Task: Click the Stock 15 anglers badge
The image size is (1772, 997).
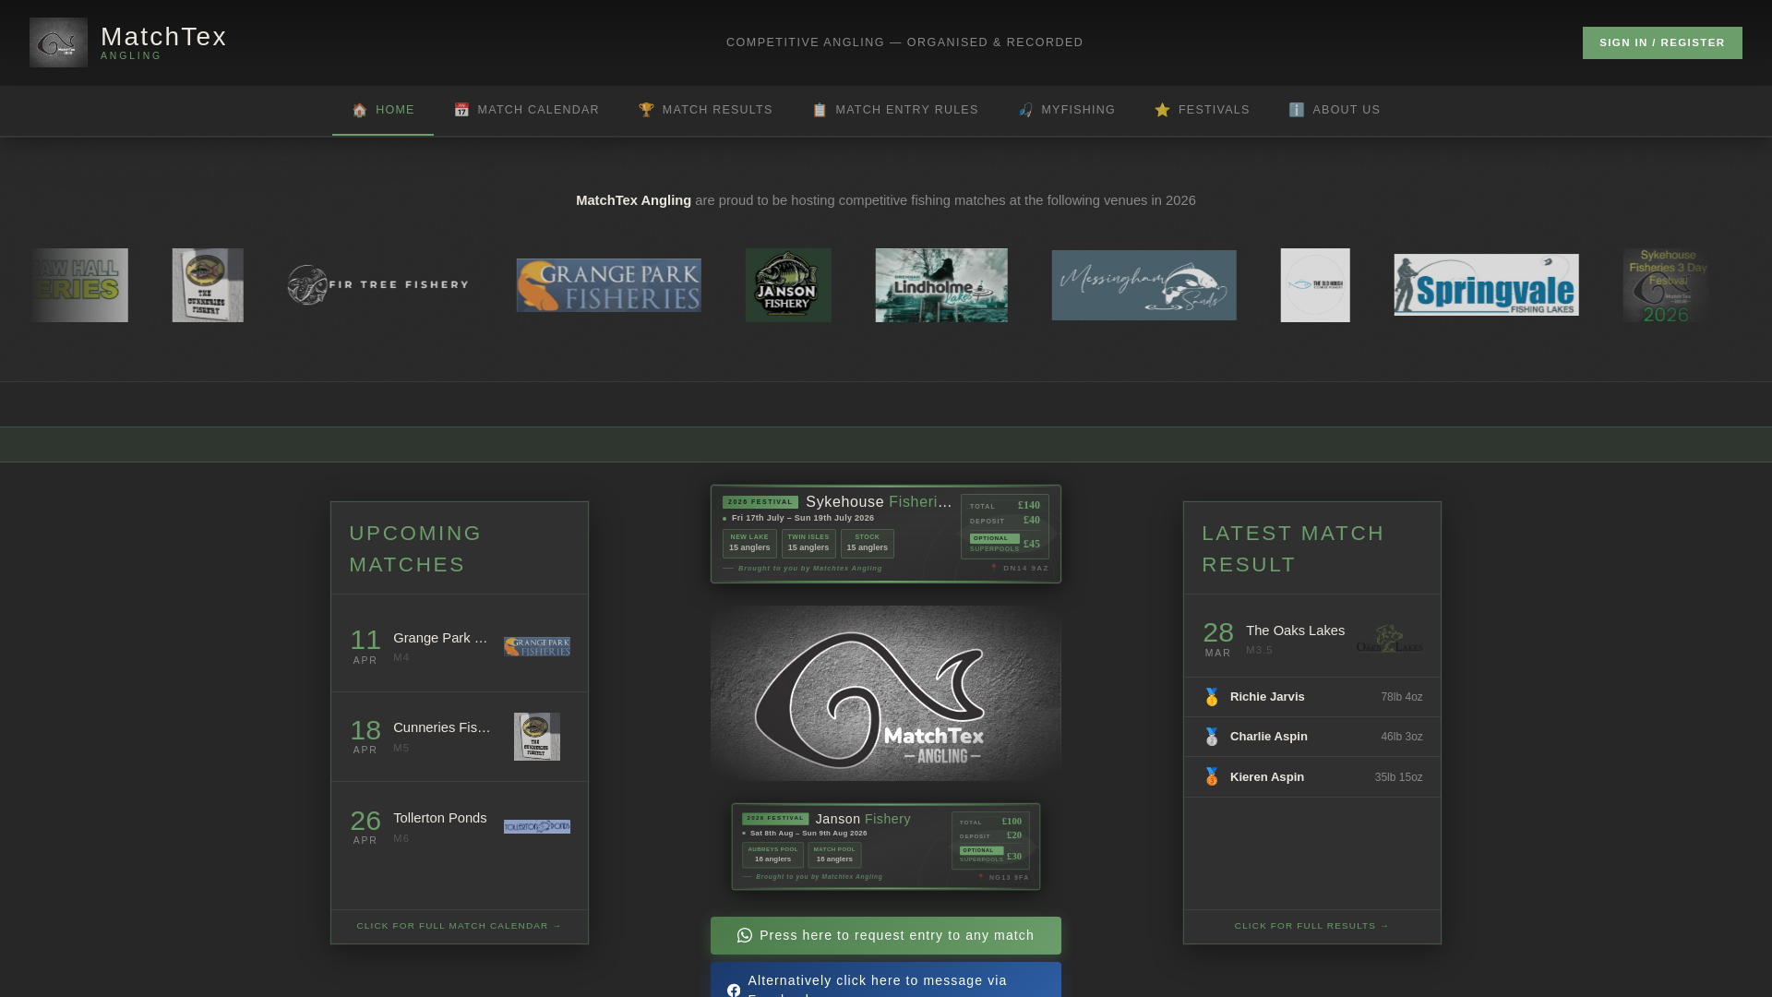Action: pos(868,543)
